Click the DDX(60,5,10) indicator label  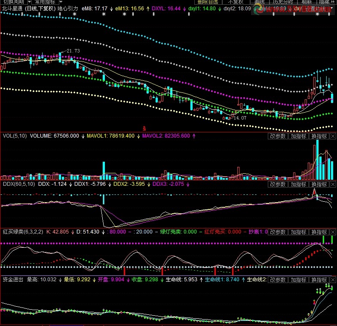point(19,184)
